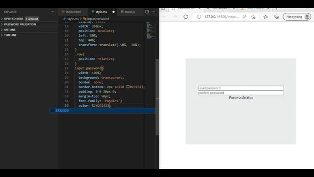Click the 'font-family' property line
The image size is (314, 177).
coord(100,101)
